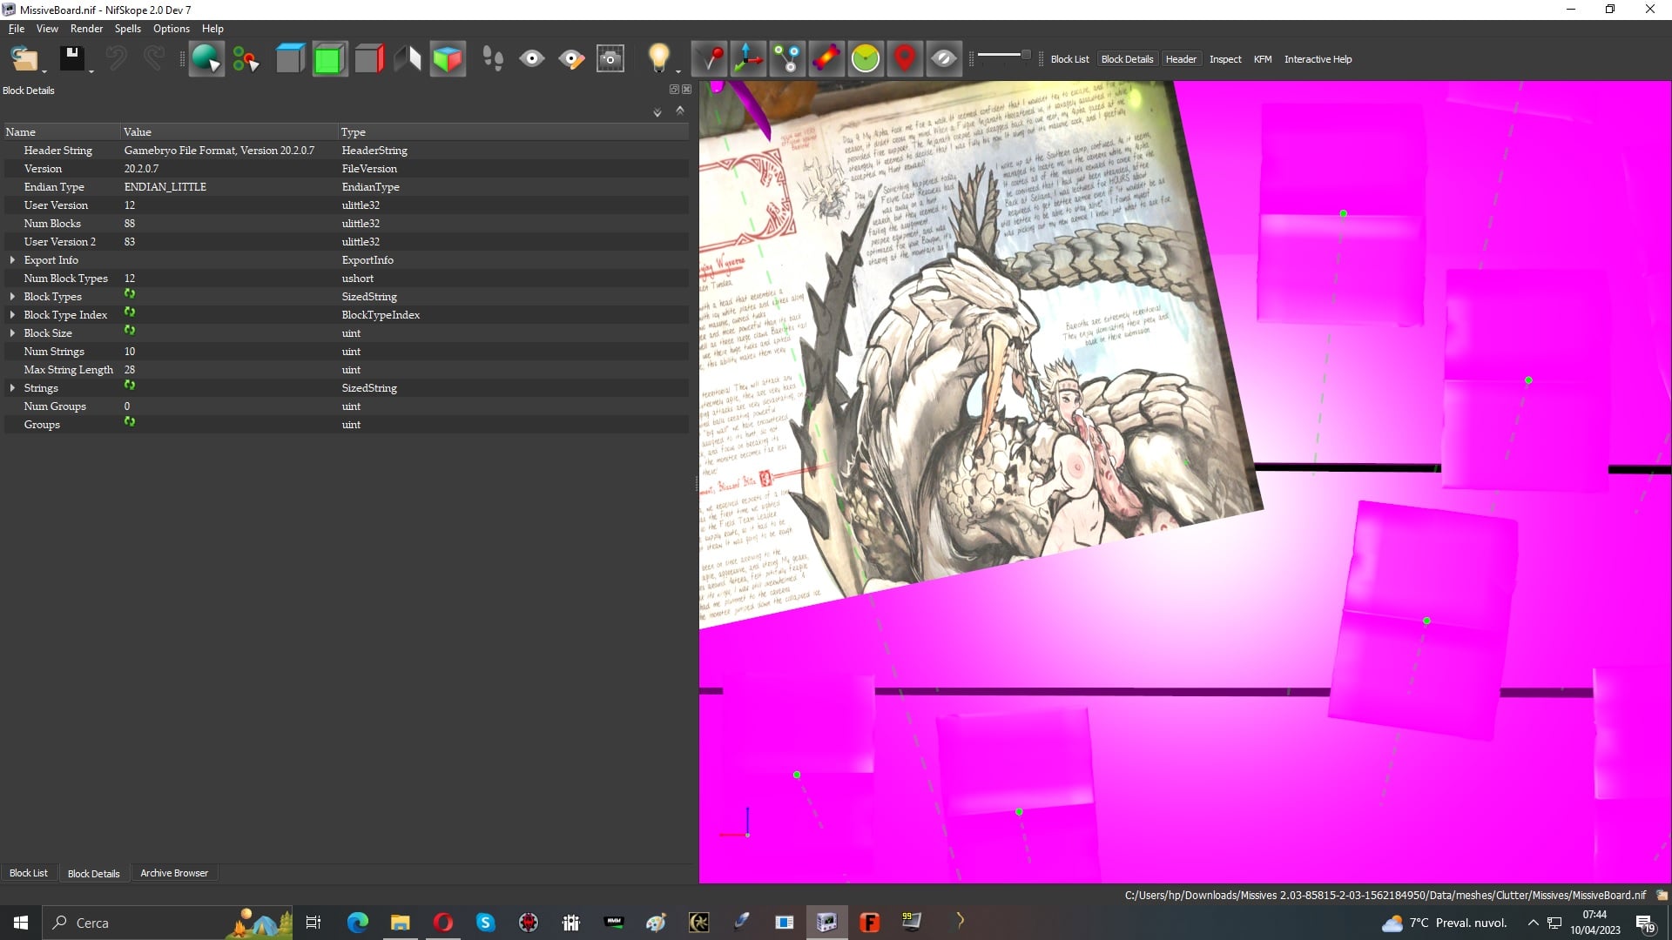Toggle the Header toolbar button

(1181, 59)
